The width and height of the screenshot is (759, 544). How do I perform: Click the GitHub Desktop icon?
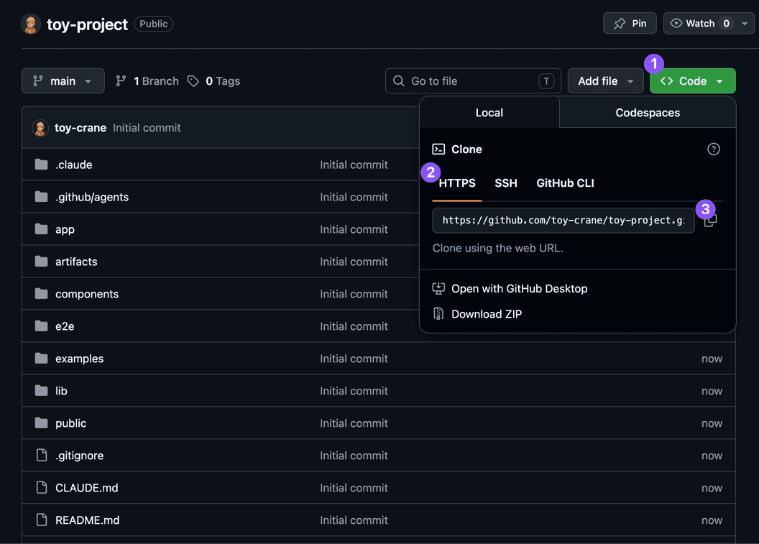coord(438,288)
